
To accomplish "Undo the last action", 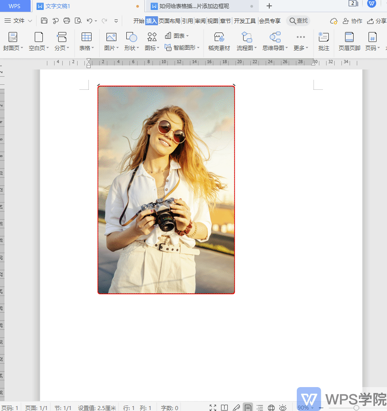I will coord(90,21).
